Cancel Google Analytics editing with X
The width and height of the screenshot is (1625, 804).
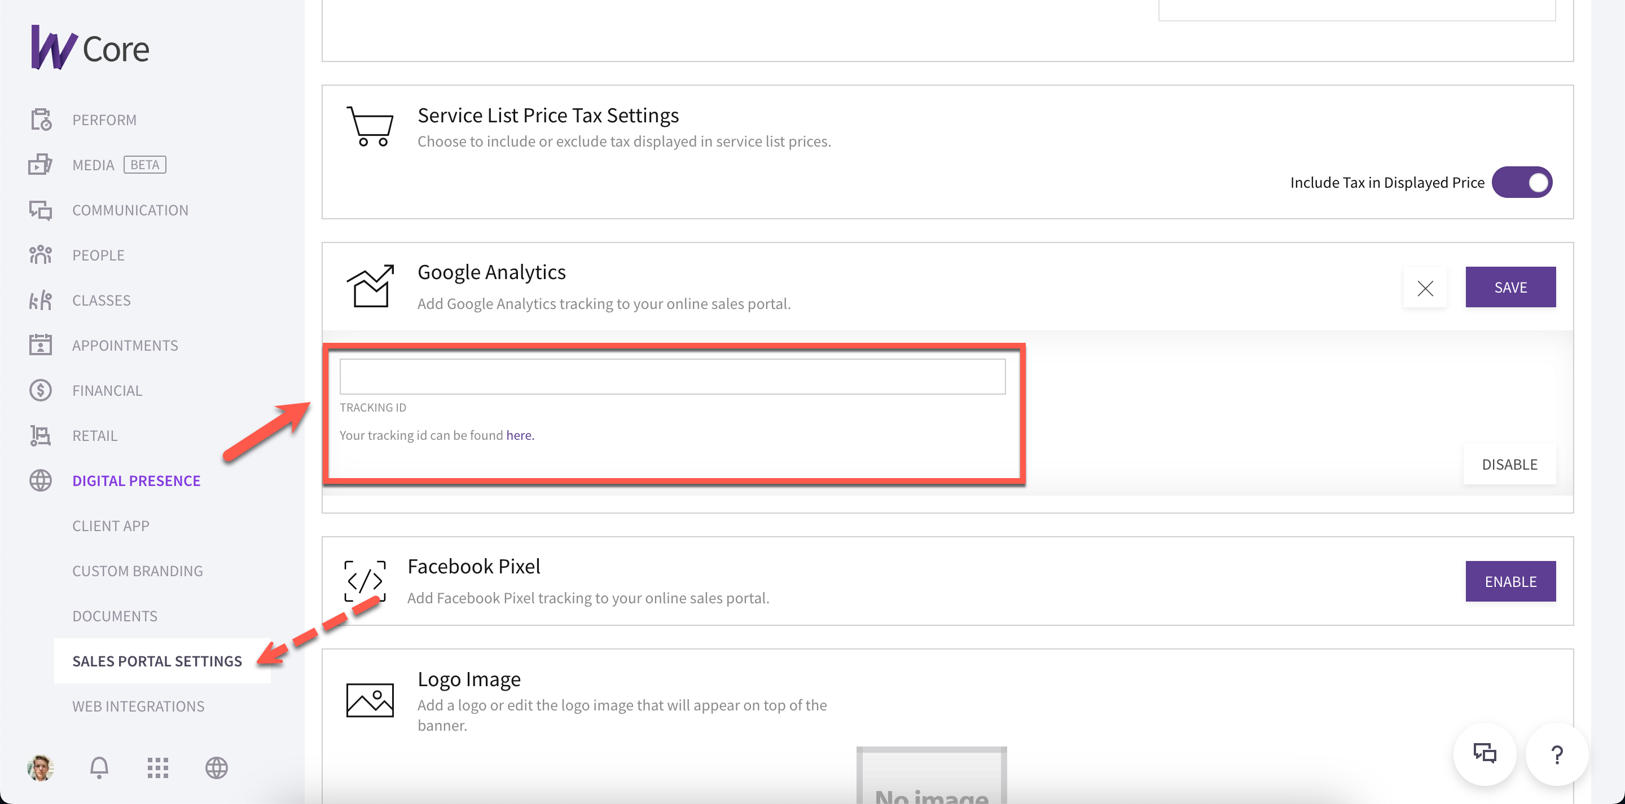(1425, 288)
